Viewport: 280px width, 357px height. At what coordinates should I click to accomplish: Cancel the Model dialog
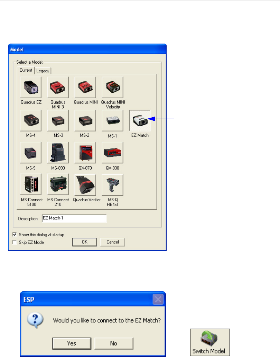tap(113, 242)
